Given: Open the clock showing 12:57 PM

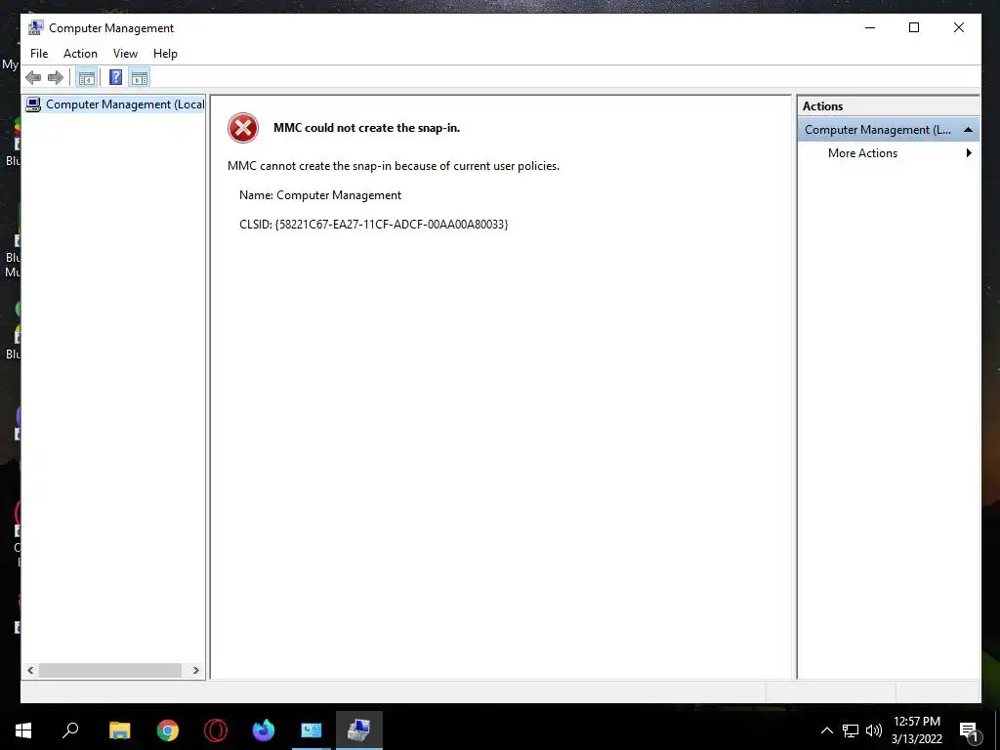Looking at the screenshot, I should tap(917, 730).
